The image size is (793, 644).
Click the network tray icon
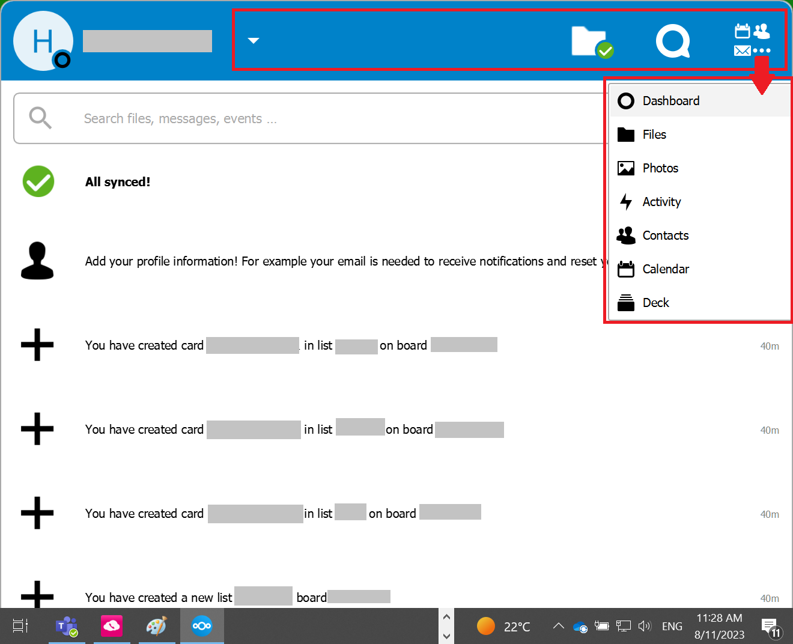click(x=624, y=626)
